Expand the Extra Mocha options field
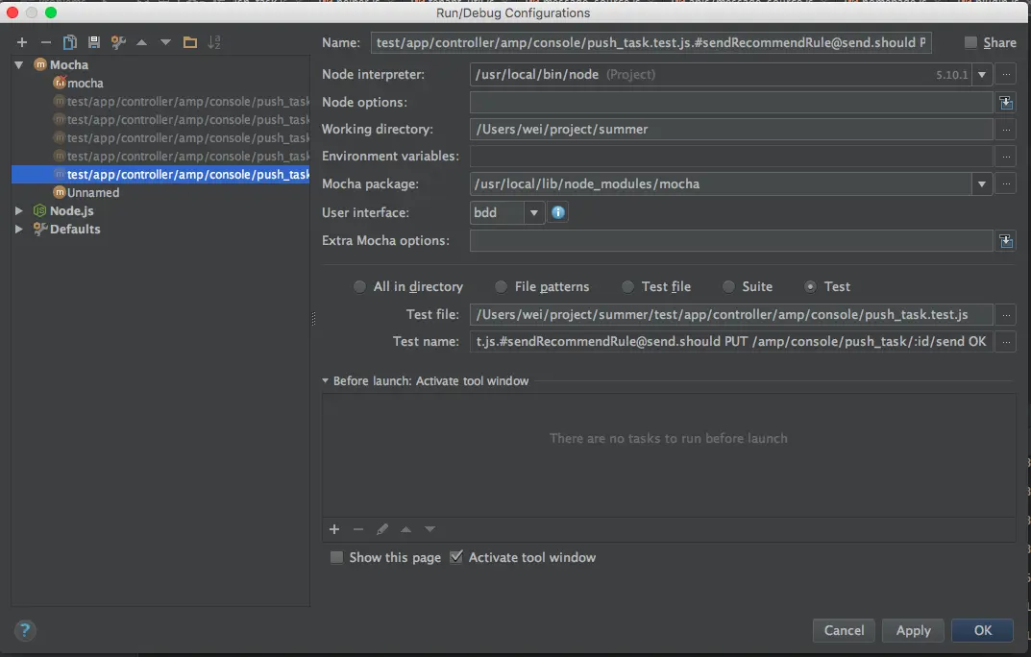 pyautogui.click(x=1006, y=240)
